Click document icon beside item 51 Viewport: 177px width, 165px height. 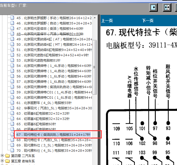coord(12,49)
